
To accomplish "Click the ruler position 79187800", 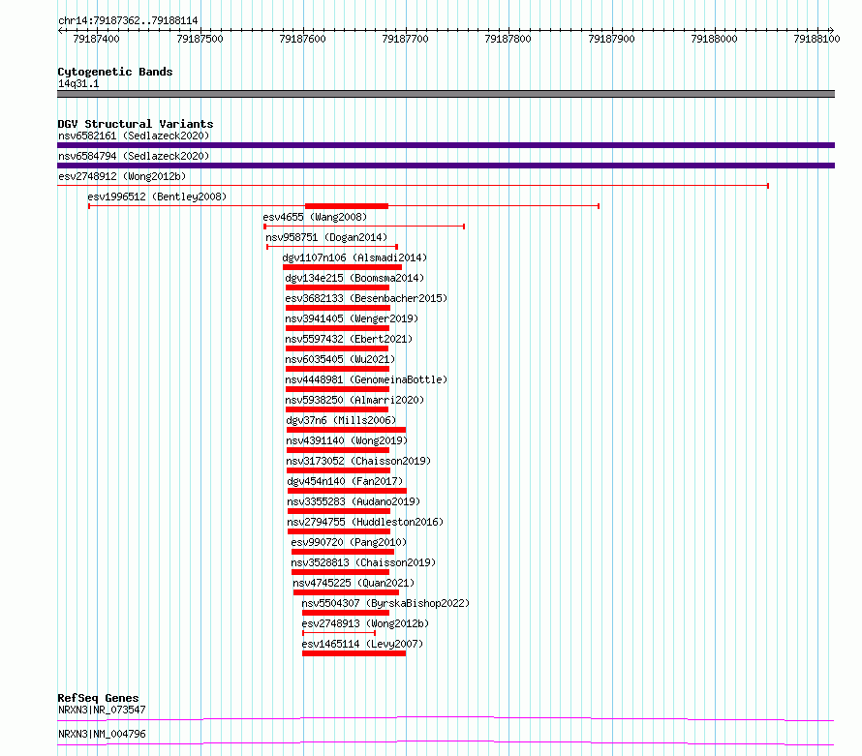I will pyautogui.click(x=508, y=39).
